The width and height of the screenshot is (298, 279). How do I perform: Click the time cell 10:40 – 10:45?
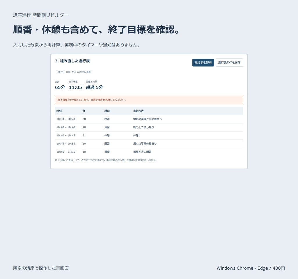66,135
